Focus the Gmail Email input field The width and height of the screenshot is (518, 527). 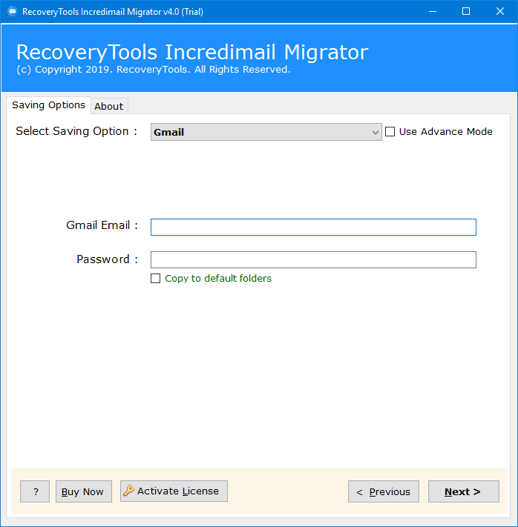(x=313, y=228)
